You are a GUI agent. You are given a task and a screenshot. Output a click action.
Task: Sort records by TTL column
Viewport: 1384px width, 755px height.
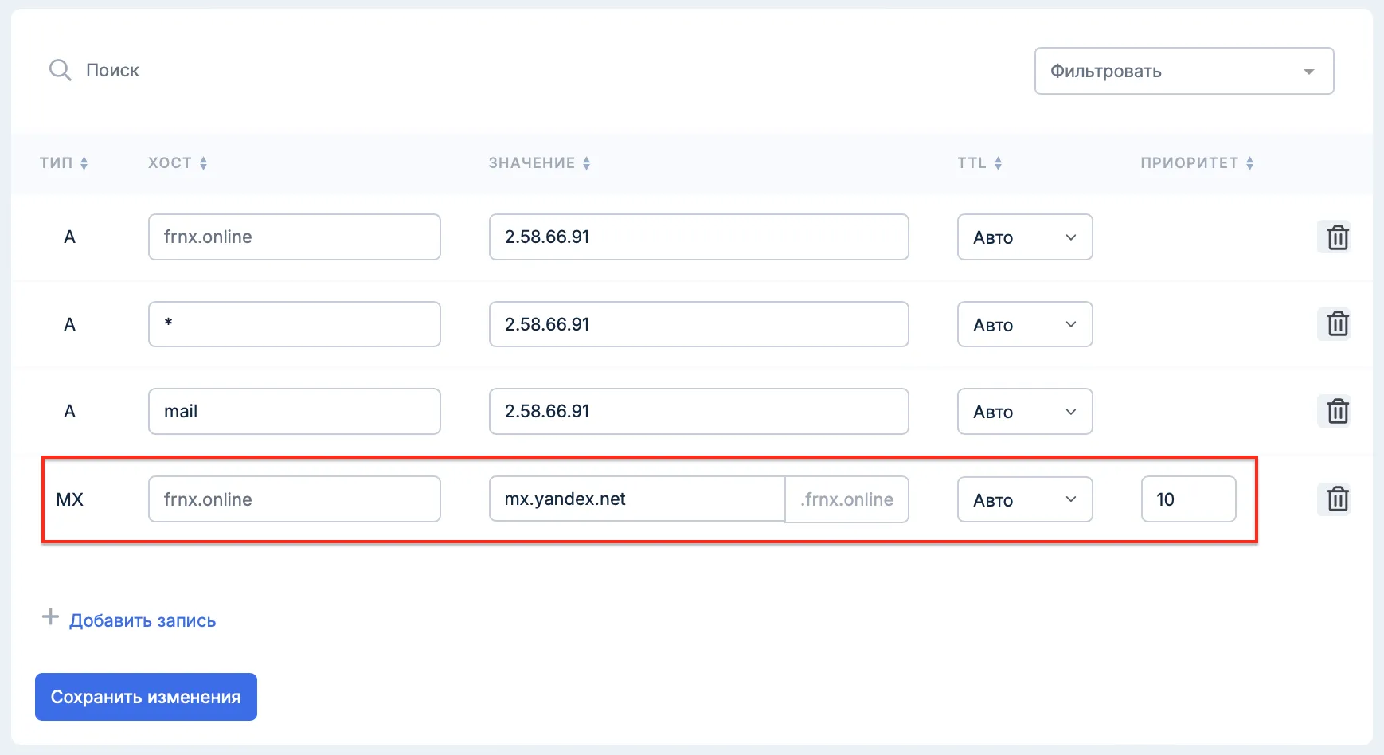pos(979,163)
